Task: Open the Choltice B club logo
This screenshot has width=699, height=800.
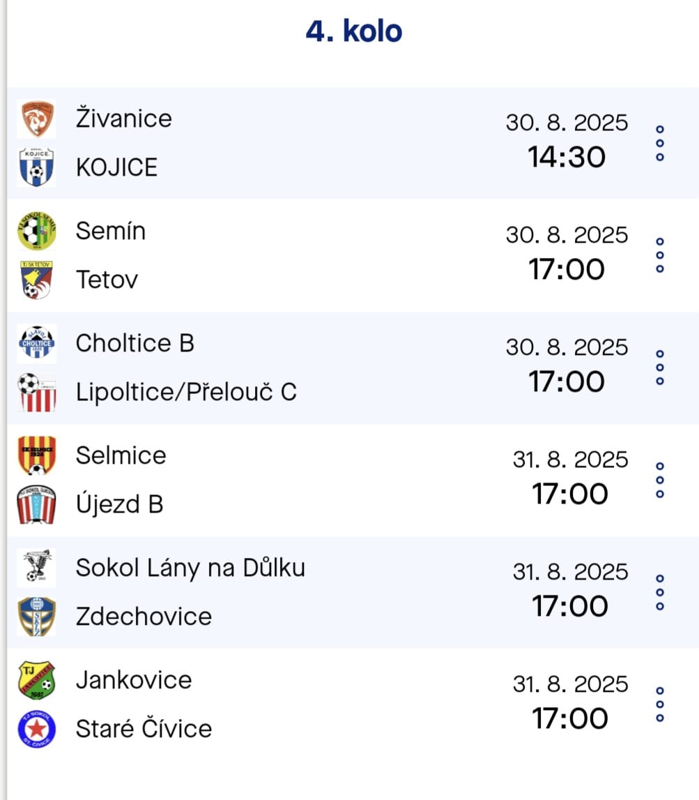Action: pyautogui.click(x=37, y=343)
